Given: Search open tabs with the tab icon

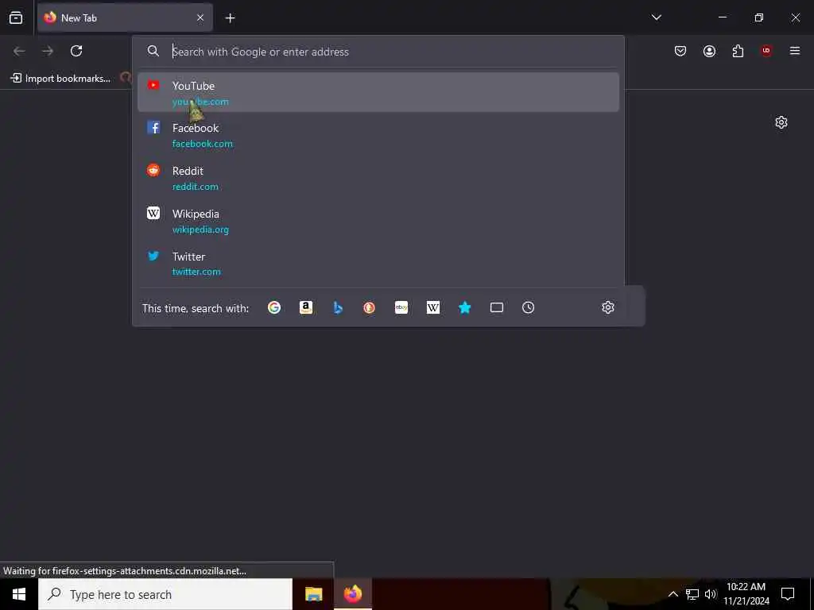Looking at the screenshot, I should pos(497,307).
